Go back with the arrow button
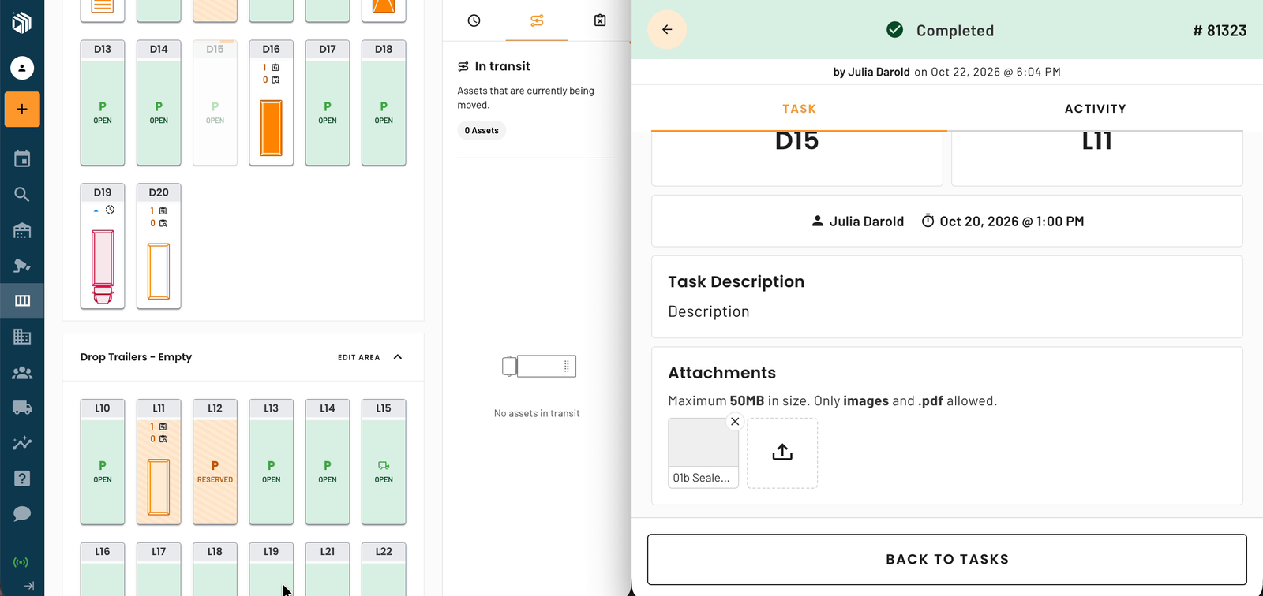1263x596 pixels. tap(667, 30)
